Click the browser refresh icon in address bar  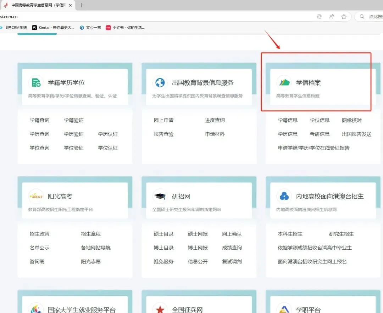tap(319, 17)
